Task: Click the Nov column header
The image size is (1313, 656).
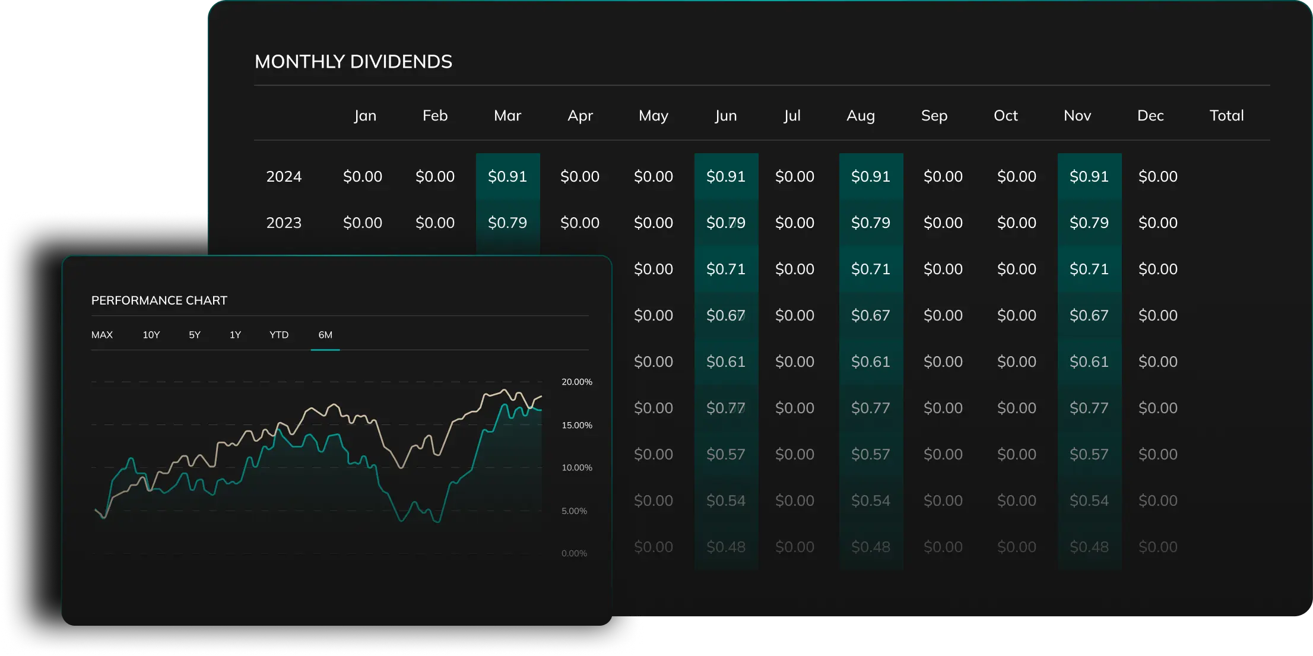Action: point(1077,116)
